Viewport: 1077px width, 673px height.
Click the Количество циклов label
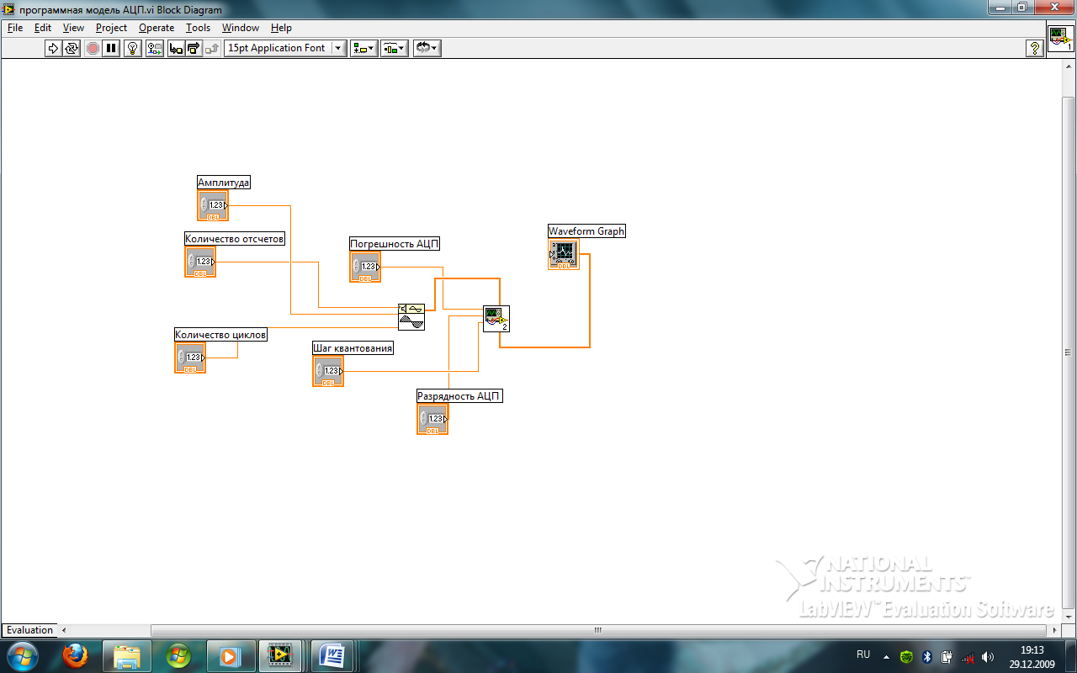pos(220,335)
